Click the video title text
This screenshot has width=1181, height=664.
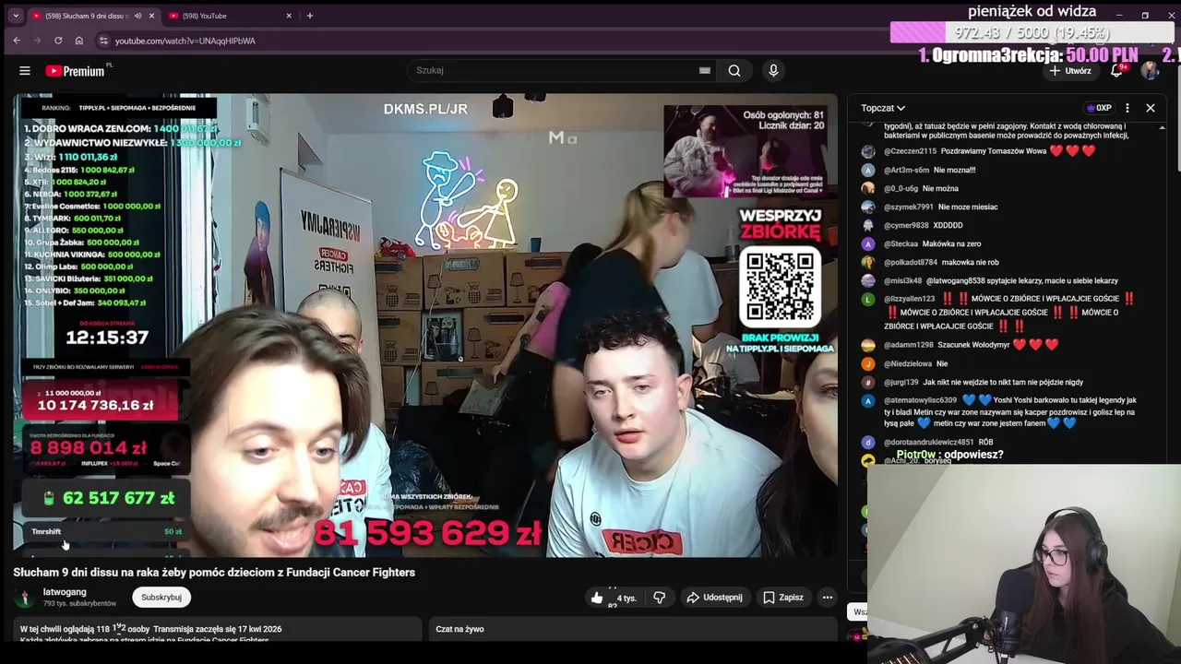[x=214, y=573]
